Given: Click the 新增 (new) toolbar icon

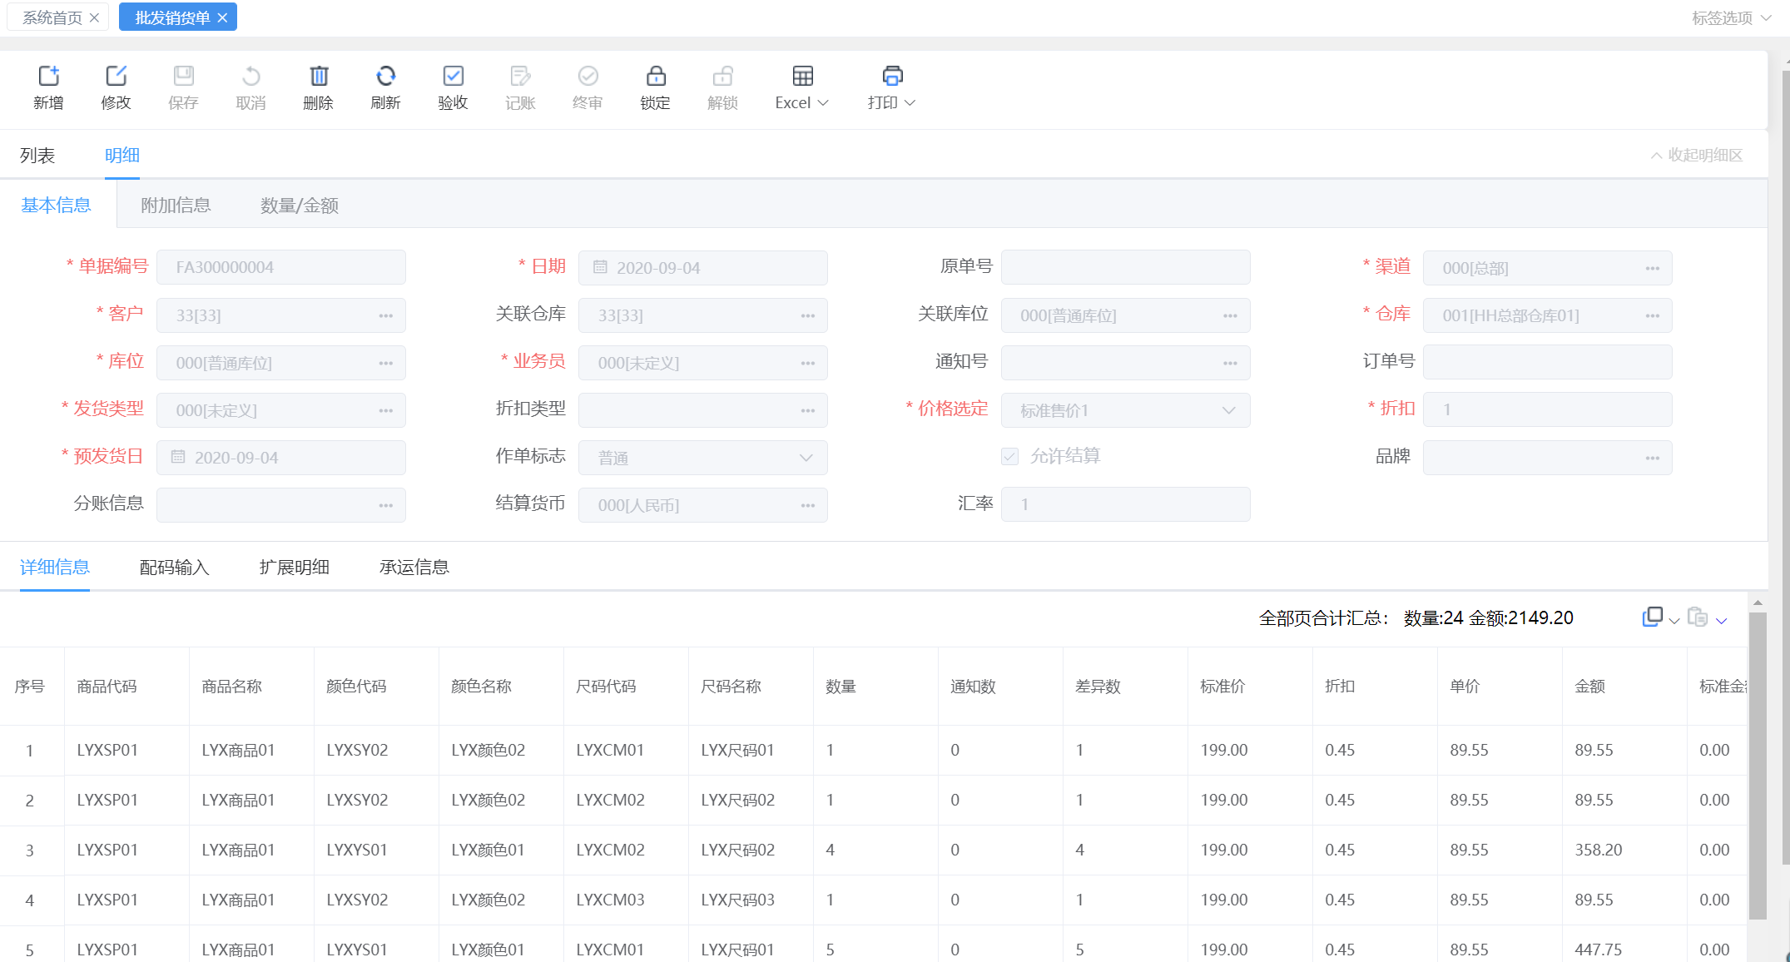Looking at the screenshot, I should tap(49, 76).
